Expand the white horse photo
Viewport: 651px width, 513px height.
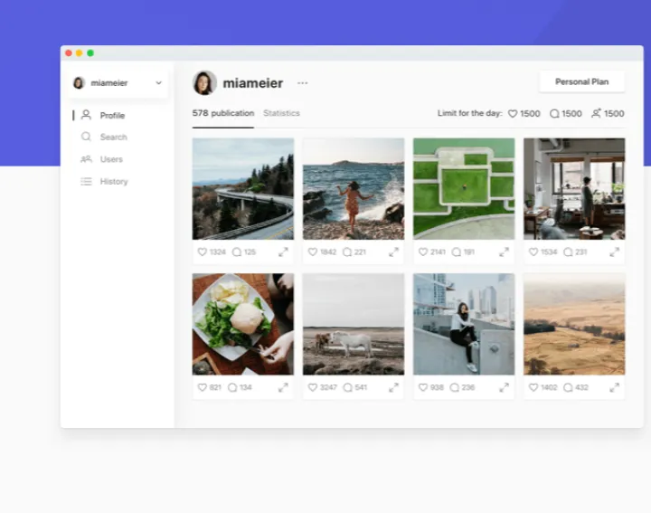point(393,387)
